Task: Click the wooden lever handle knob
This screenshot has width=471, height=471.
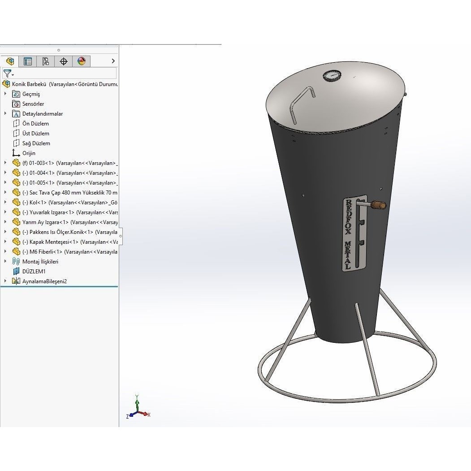Action: (x=378, y=205)
